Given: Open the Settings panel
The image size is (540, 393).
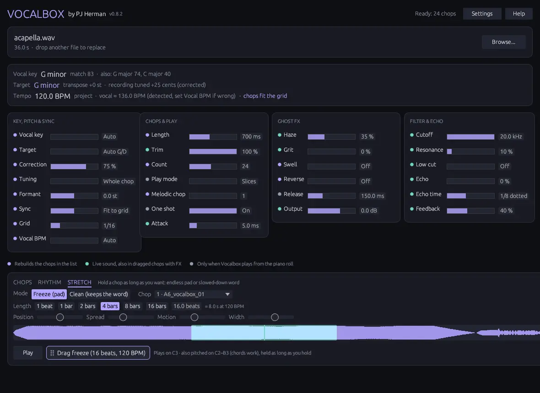Looking at the screenshot, I should (482, 14).
